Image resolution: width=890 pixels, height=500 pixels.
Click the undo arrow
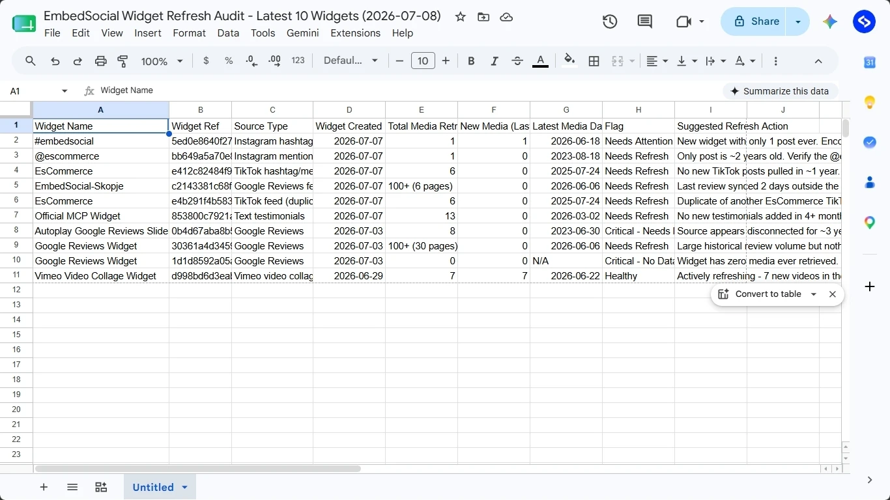[x=55, y=61]
